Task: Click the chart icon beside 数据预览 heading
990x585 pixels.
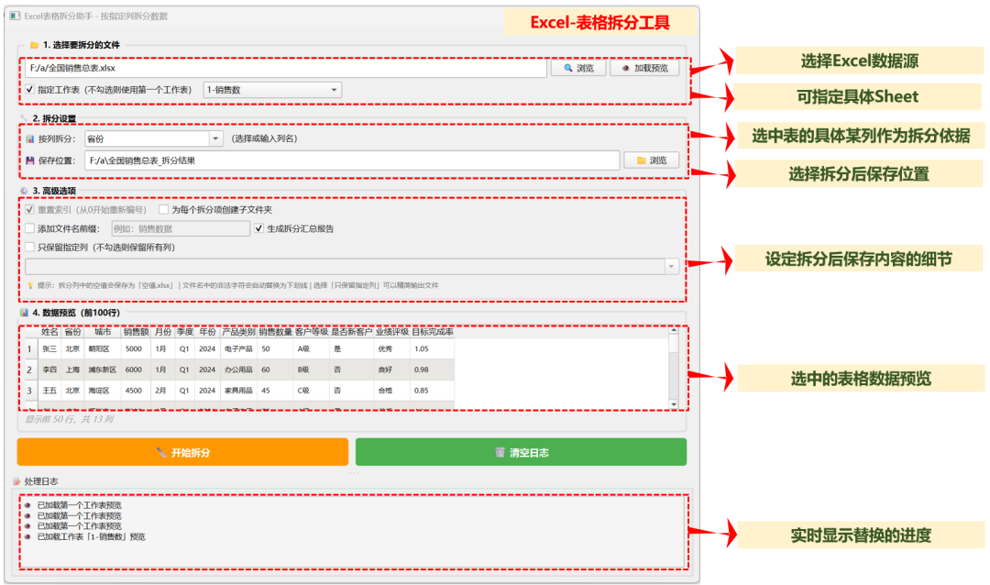Action: [24, 313]
